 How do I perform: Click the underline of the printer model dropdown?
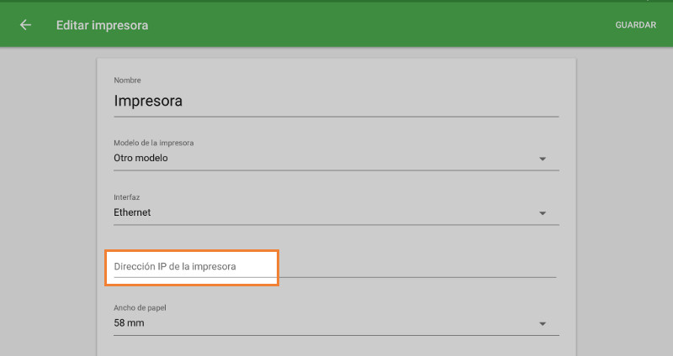pyautogui.click(x=336, y=170)
